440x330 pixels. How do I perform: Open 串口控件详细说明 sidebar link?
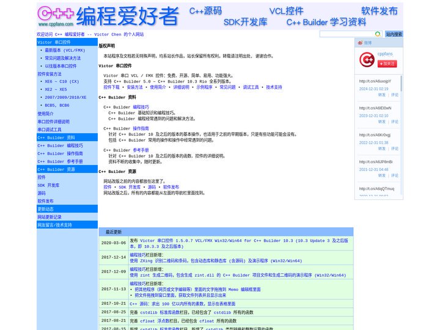tap(53, 122)
